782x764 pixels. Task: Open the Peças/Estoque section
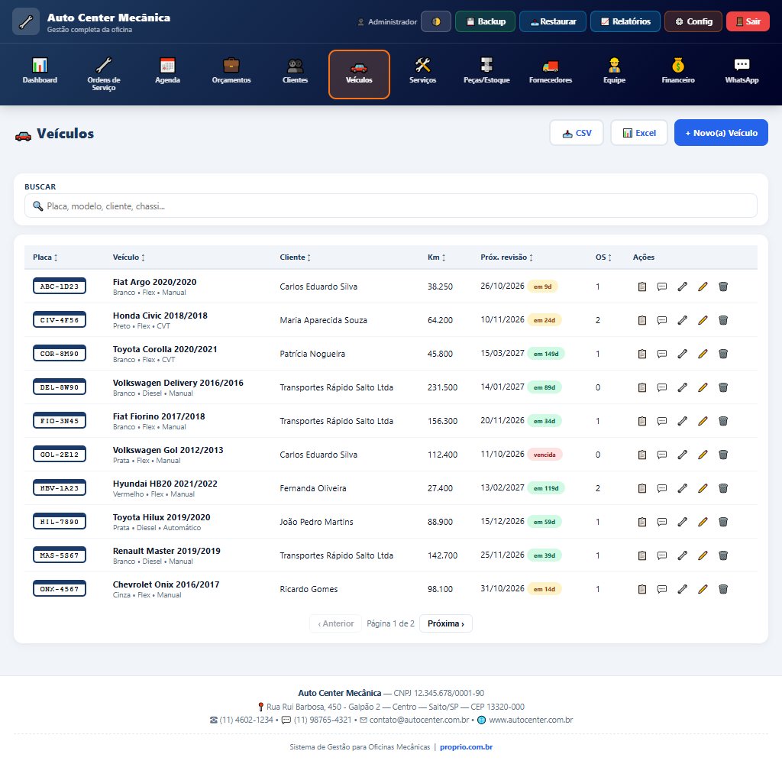(x=486, y=74)
